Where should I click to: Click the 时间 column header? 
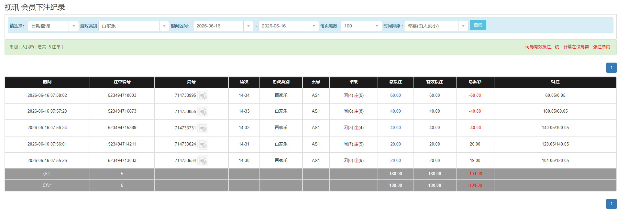coord(47,82)
